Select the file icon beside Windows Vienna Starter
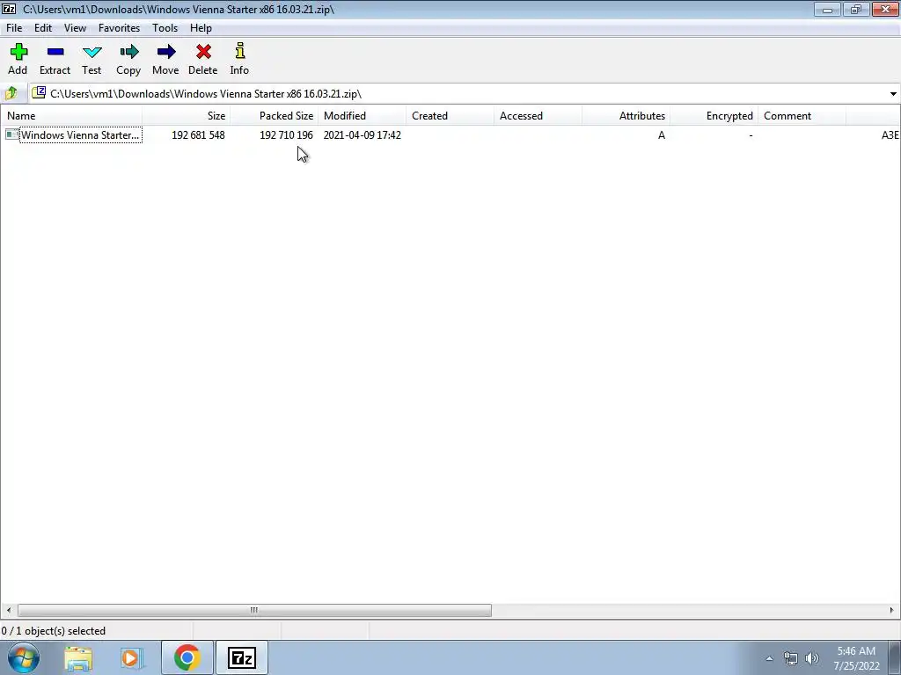The width and height of the screenshot is (901, 675). (11, 134)
